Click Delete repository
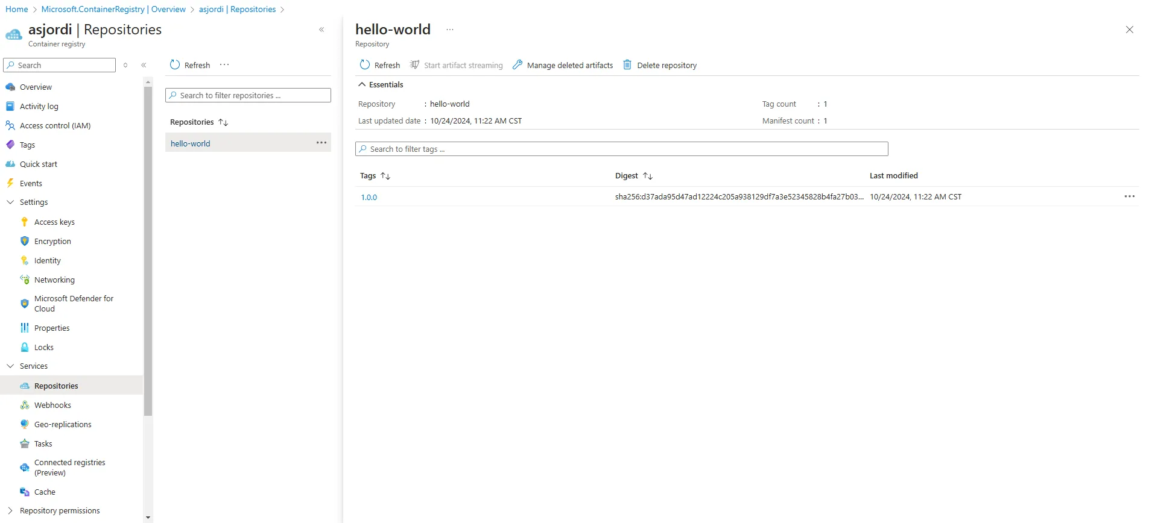 click(x=660, y=65)
